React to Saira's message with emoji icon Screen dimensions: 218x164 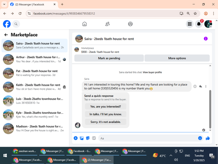(195, 87)
